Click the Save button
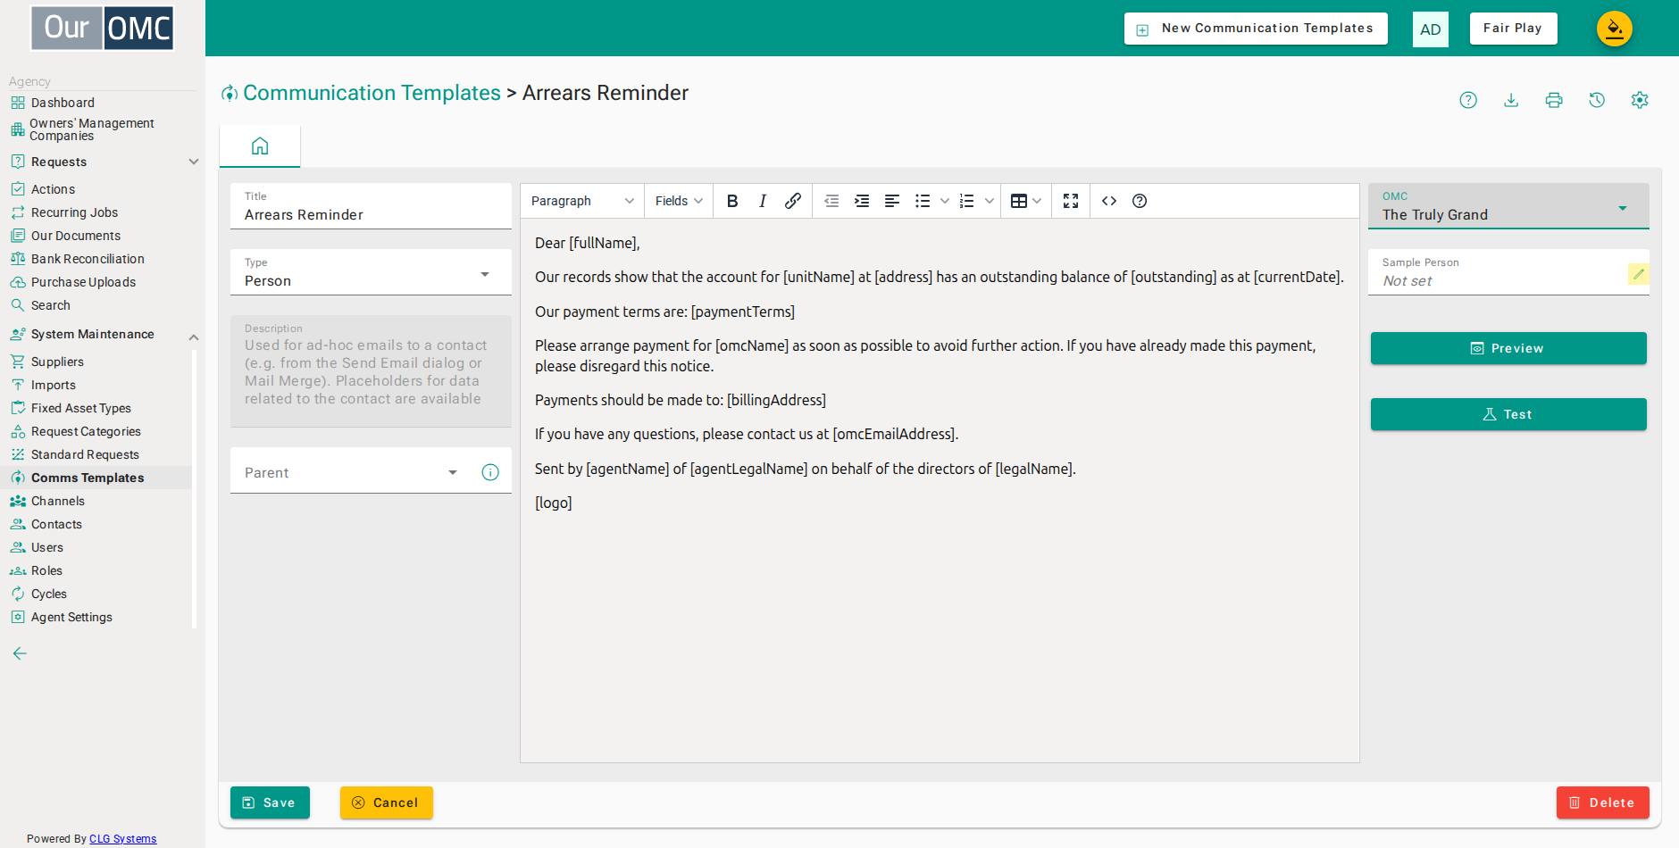Screen dimensions: 1679x848 click(270, 802)
